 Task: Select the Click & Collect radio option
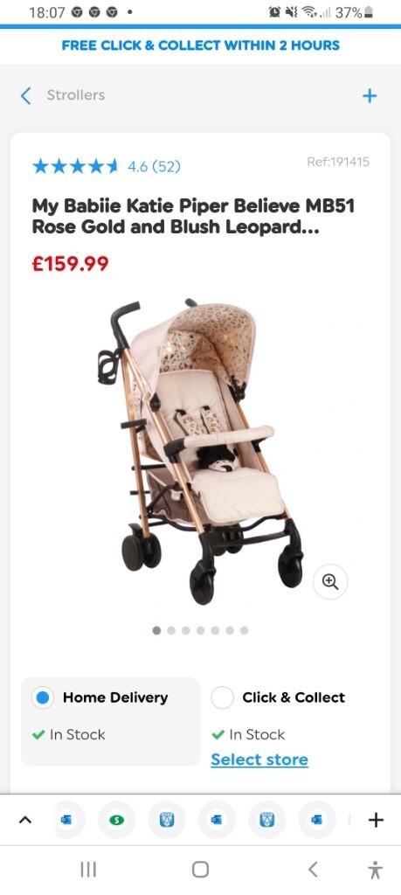click(222, 697)
